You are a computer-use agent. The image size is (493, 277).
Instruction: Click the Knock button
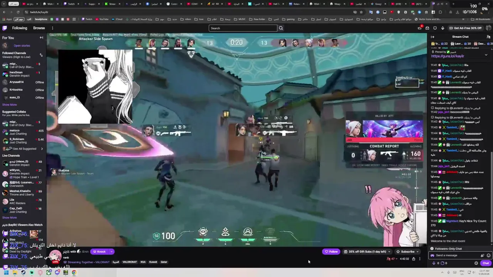point(99,252)
